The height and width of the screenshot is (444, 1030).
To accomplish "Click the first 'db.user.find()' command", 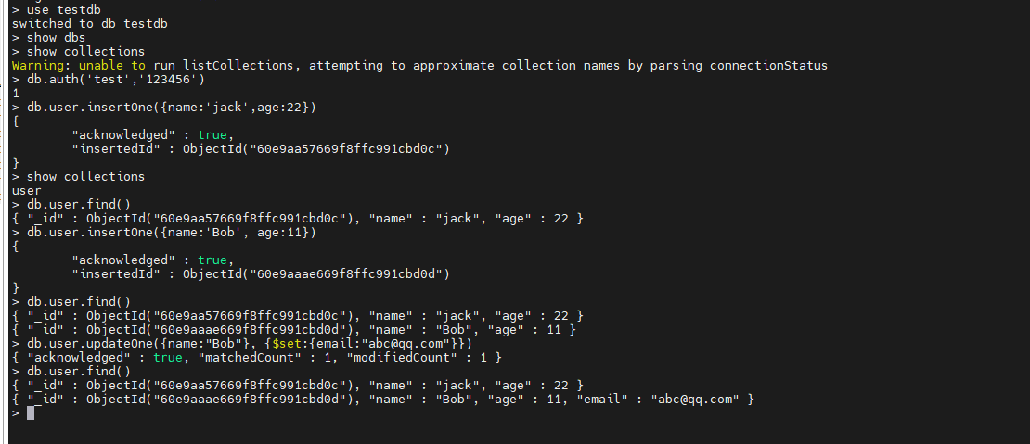I will 79,204.
